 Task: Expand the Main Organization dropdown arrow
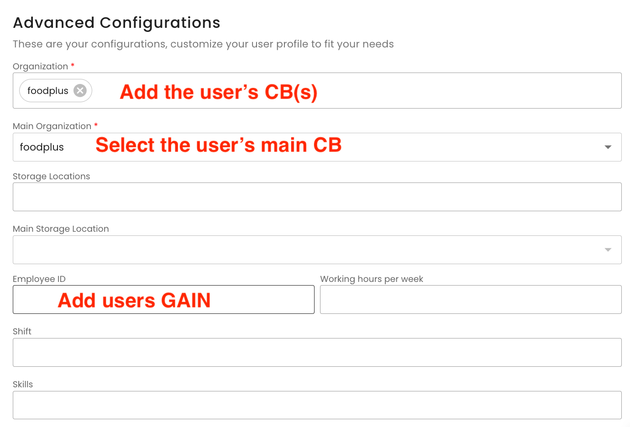pos(608,147)
